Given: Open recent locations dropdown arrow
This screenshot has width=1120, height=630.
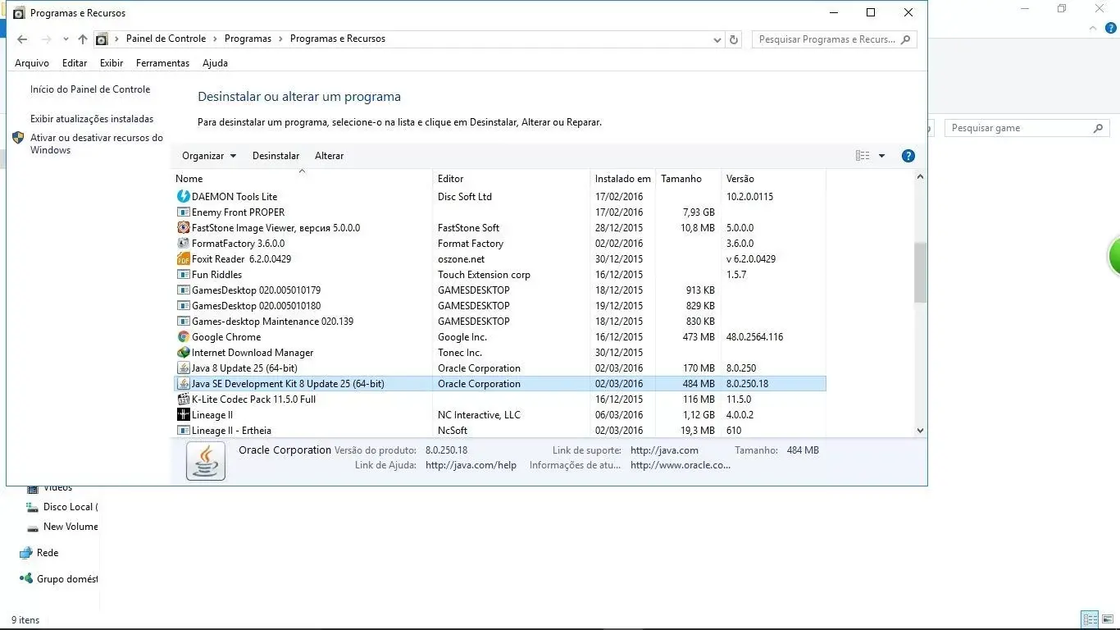Looking at the screenshot, I should tap(66, 39).
